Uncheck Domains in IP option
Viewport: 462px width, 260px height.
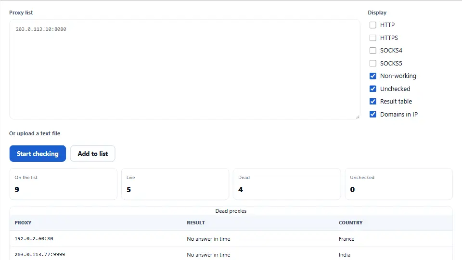(372, 115)
